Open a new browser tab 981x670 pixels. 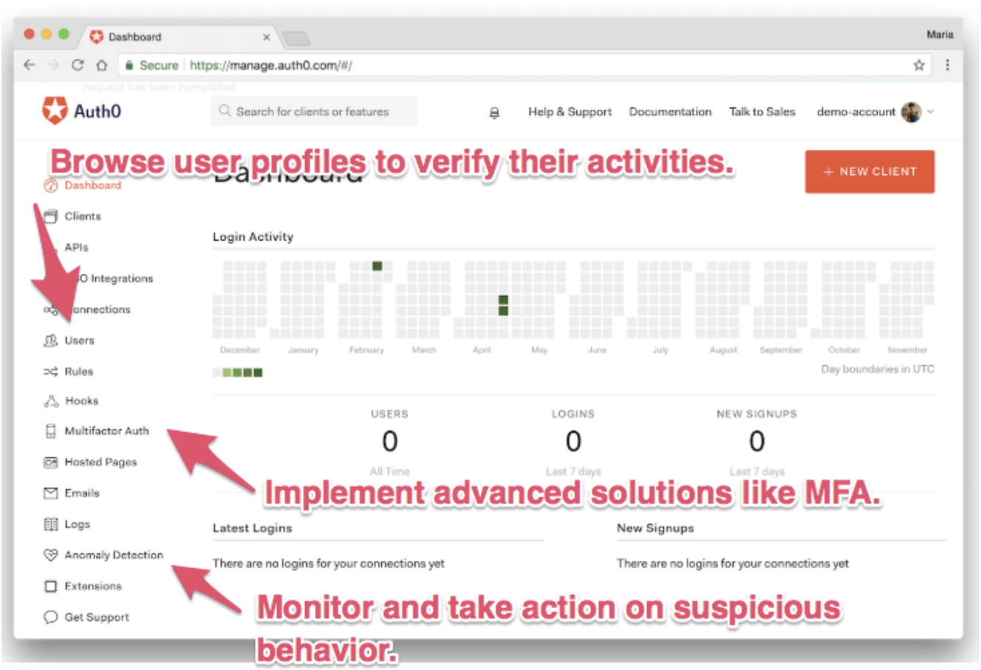296,38
